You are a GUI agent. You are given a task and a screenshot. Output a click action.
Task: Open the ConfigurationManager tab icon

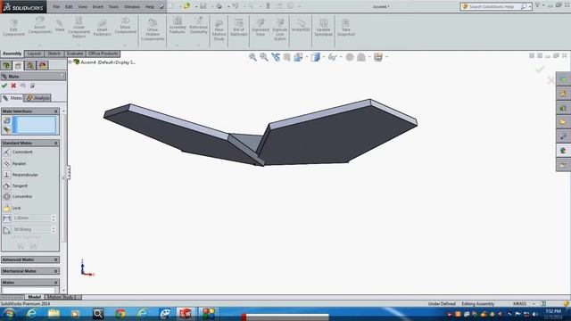tap(30, 65)
